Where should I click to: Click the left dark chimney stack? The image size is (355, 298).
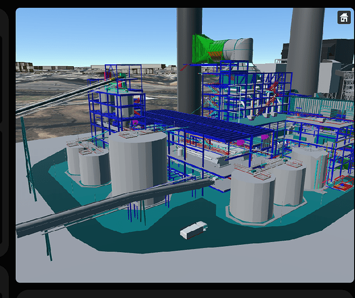(189, 59)
